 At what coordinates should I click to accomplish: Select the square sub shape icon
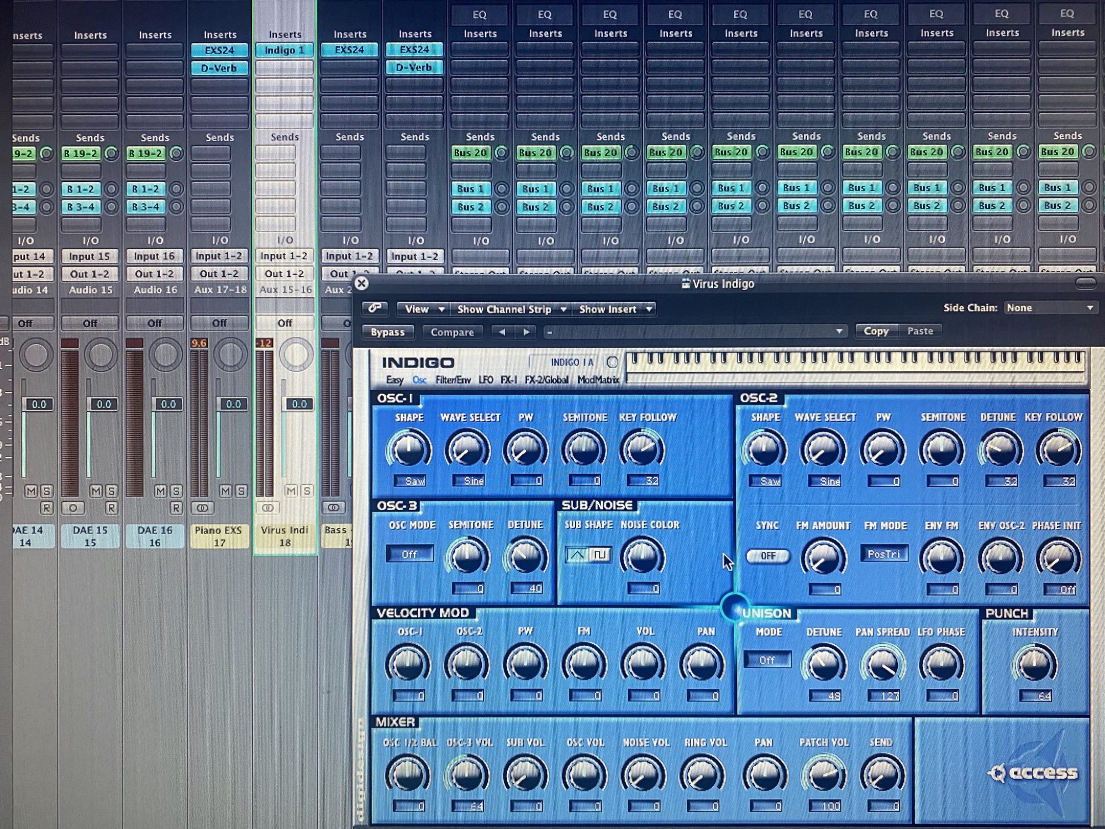(600, 554)
